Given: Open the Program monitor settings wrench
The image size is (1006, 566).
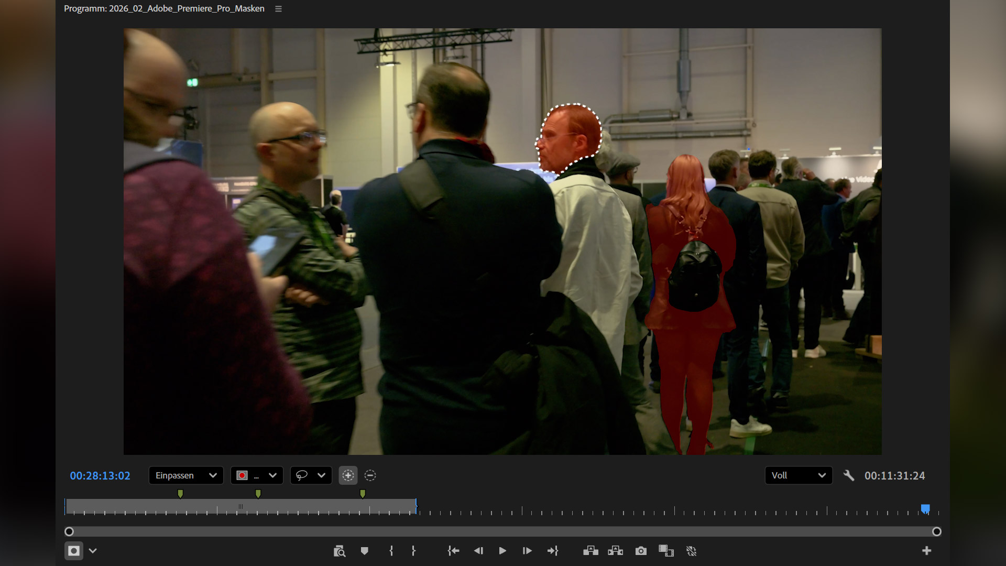Looking at the screenshot, I should (x=849, y=476).
